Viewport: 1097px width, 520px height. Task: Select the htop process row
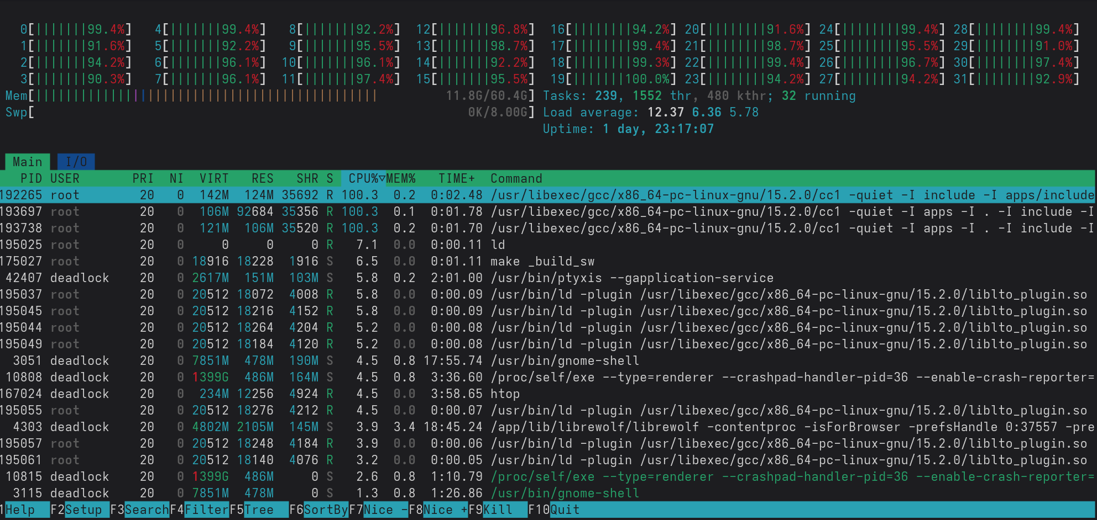547,394
